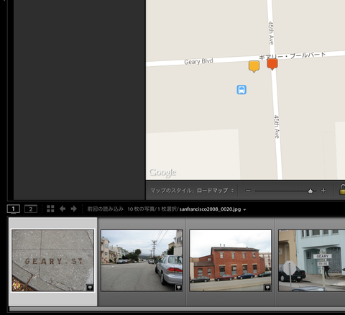345x315 pixels.
Task: Click GPS badge on Geary St thumbnail
Action: [90, 287]
